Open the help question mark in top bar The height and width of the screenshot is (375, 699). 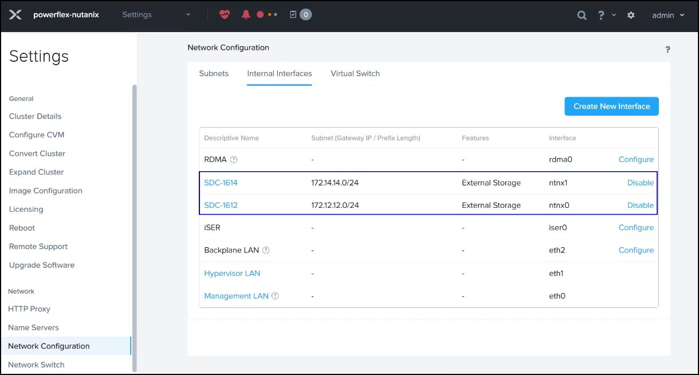point(600,15)
